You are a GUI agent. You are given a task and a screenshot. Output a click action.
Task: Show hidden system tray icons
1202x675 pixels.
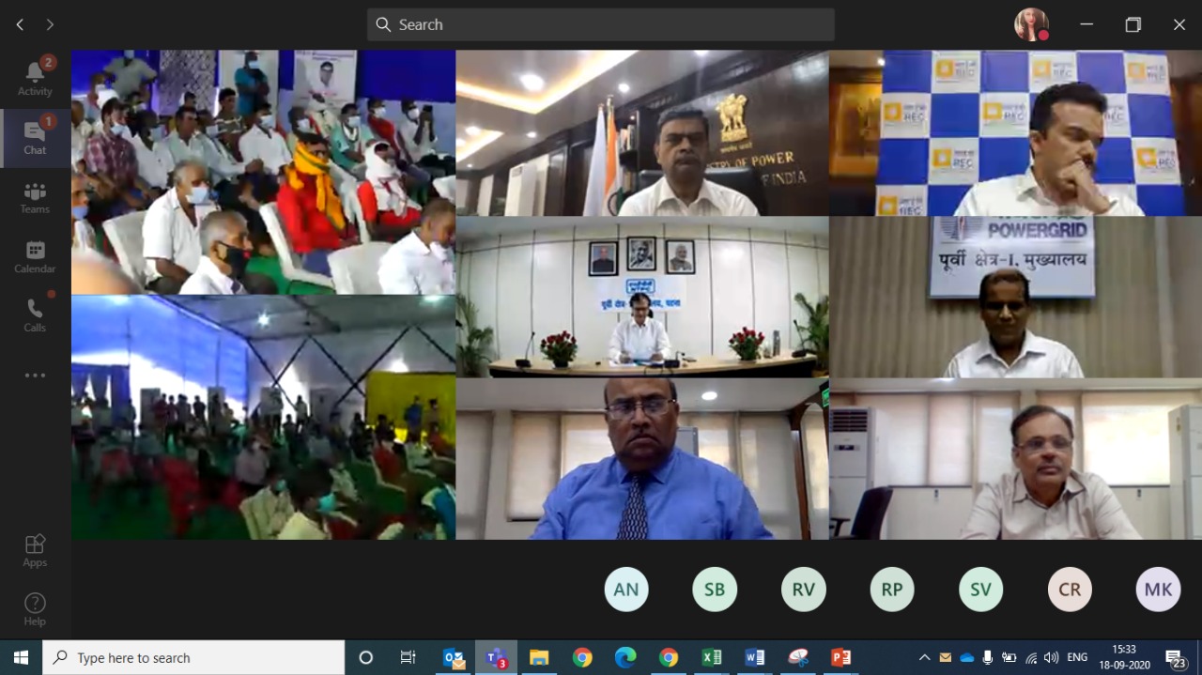click(x=924, y=657)
